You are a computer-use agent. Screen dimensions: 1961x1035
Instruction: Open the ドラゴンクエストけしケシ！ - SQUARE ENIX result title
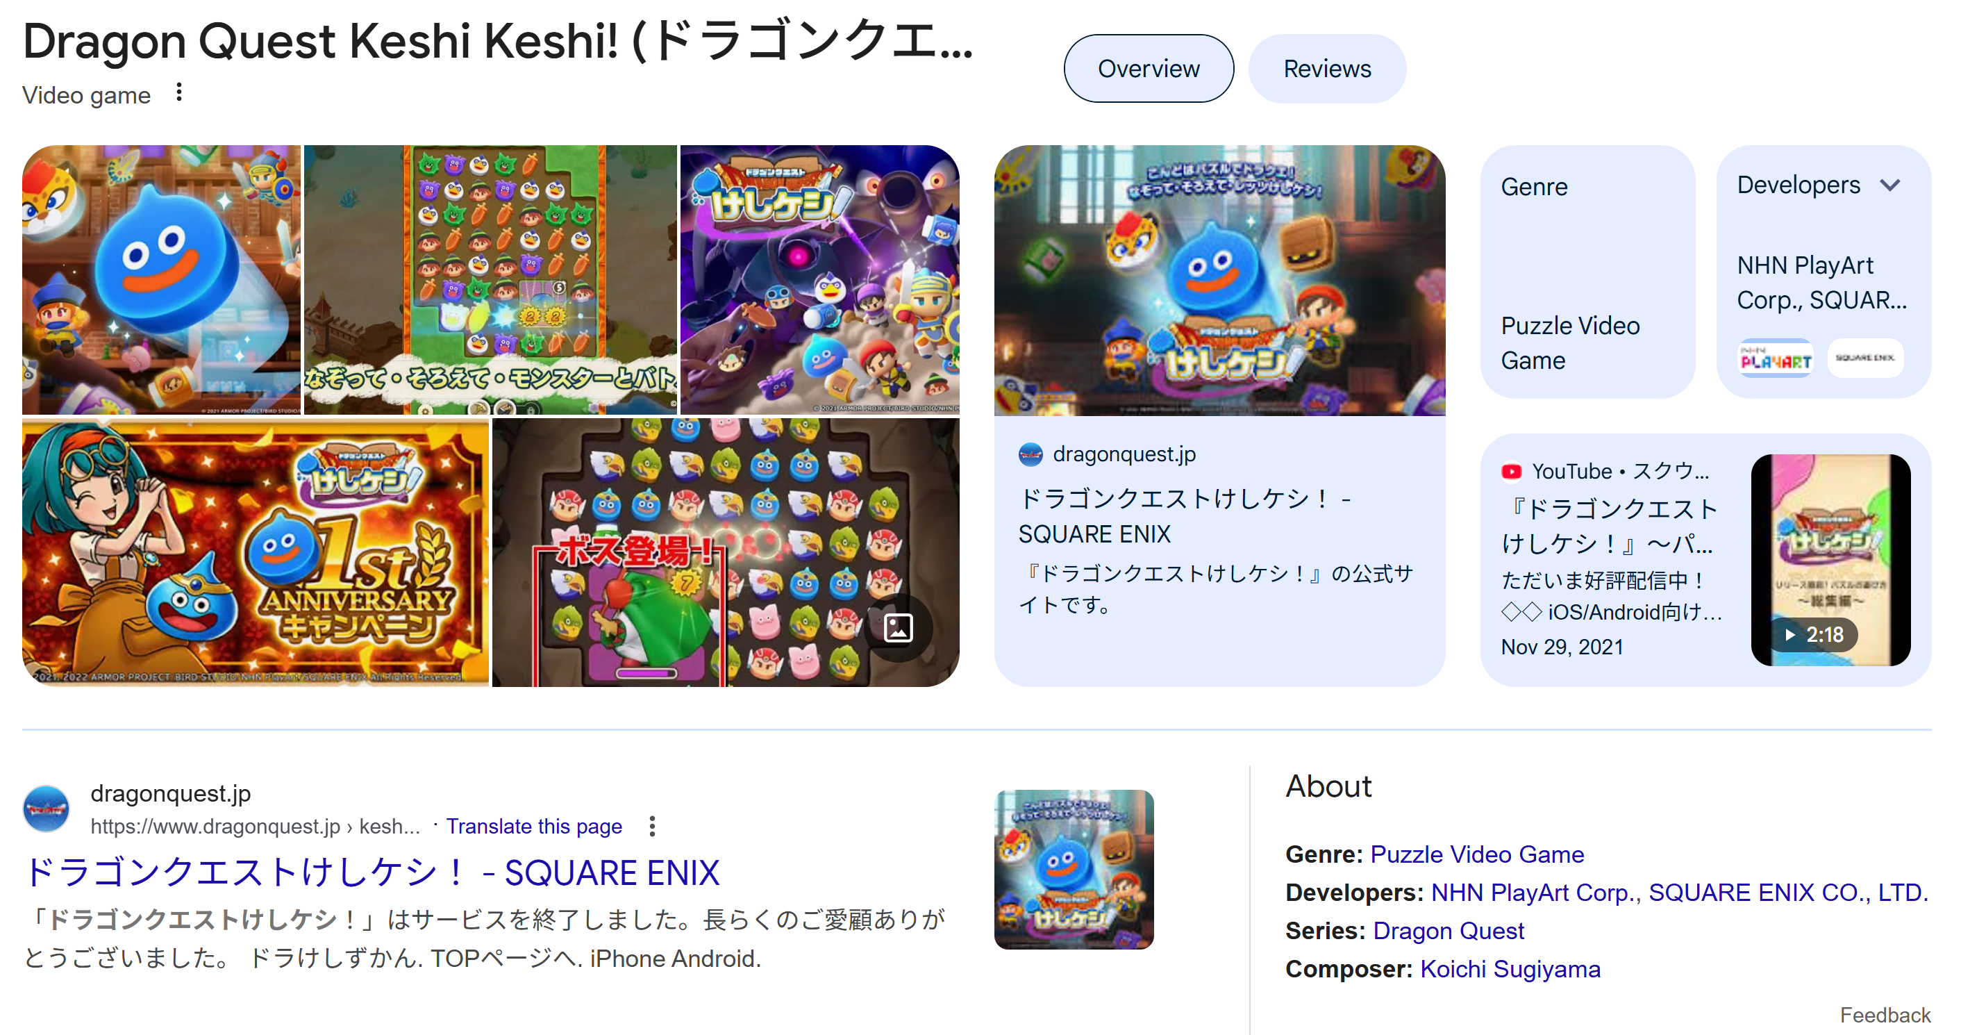click(372, 872)
